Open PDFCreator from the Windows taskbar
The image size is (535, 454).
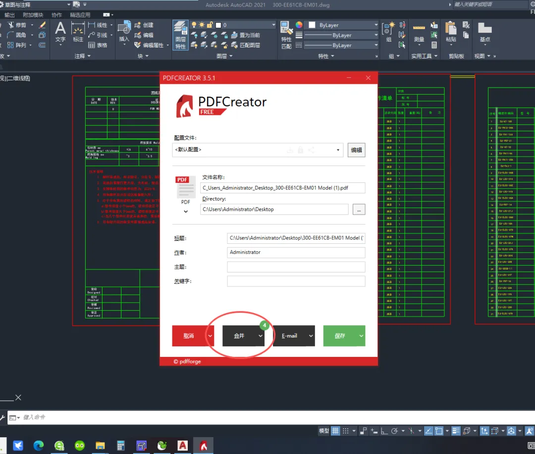(204, 446)
